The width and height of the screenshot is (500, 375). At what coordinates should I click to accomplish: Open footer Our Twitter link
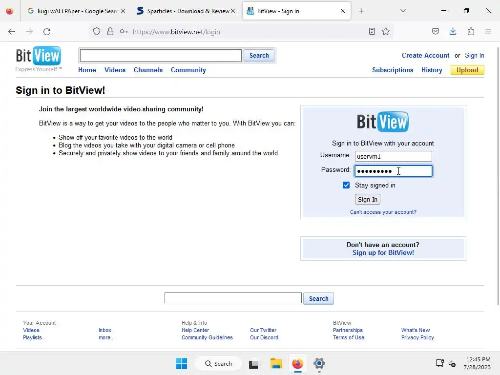[263, 331]
